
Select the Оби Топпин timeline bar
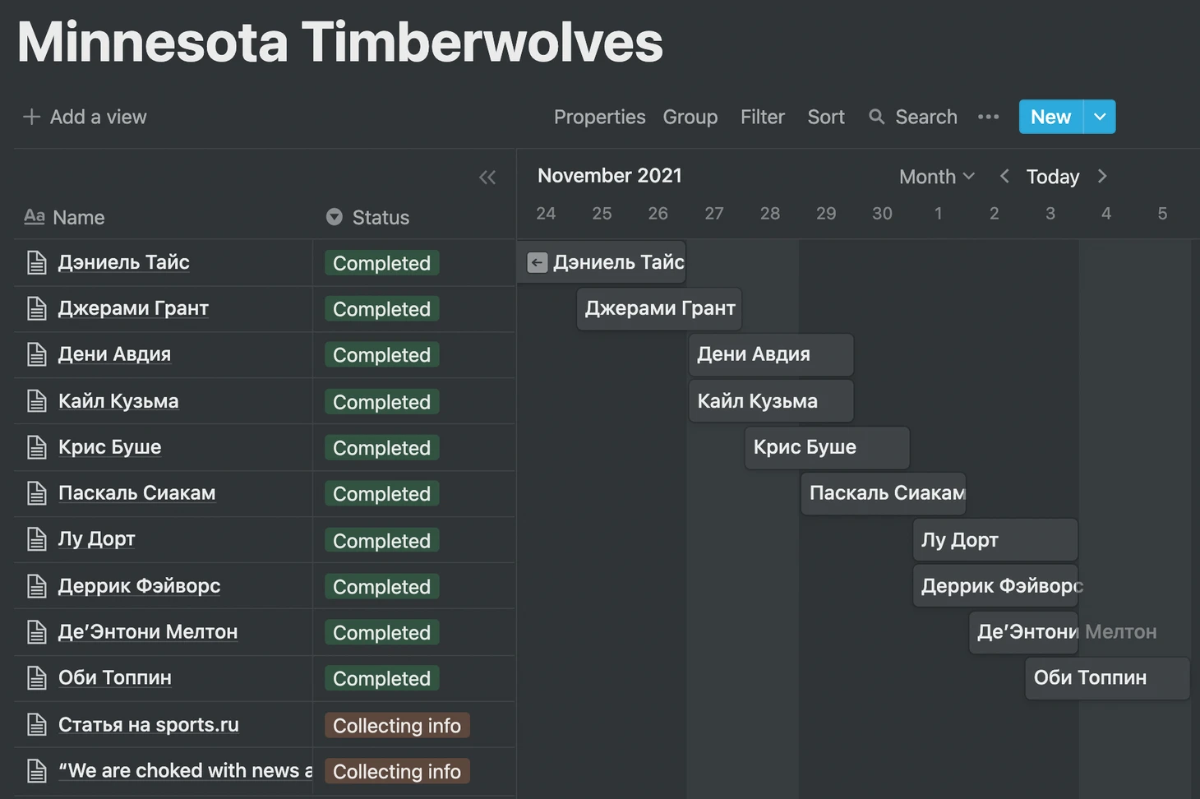pos(1106,678)
